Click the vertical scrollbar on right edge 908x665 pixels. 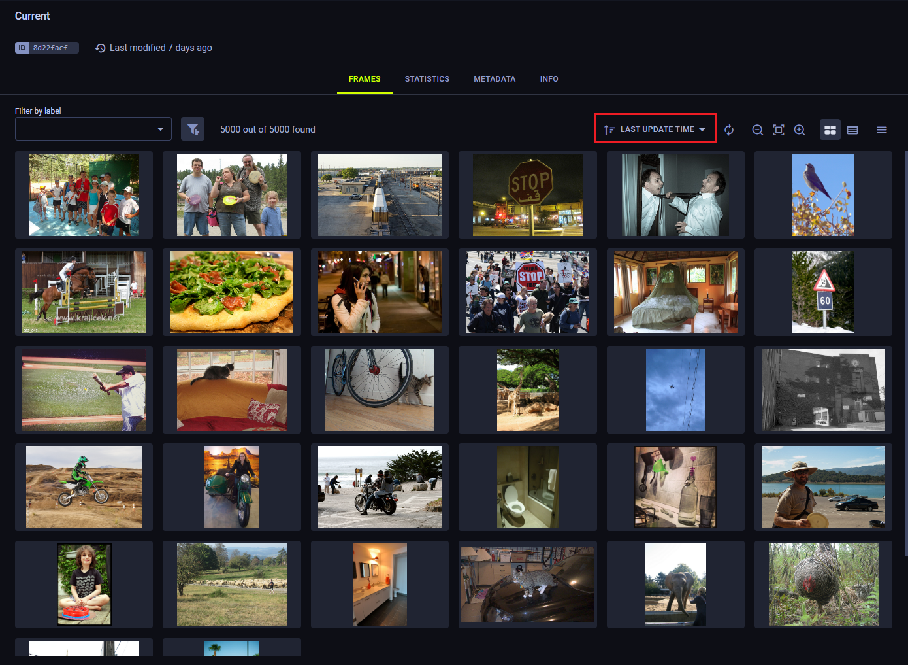coord(905,353)
